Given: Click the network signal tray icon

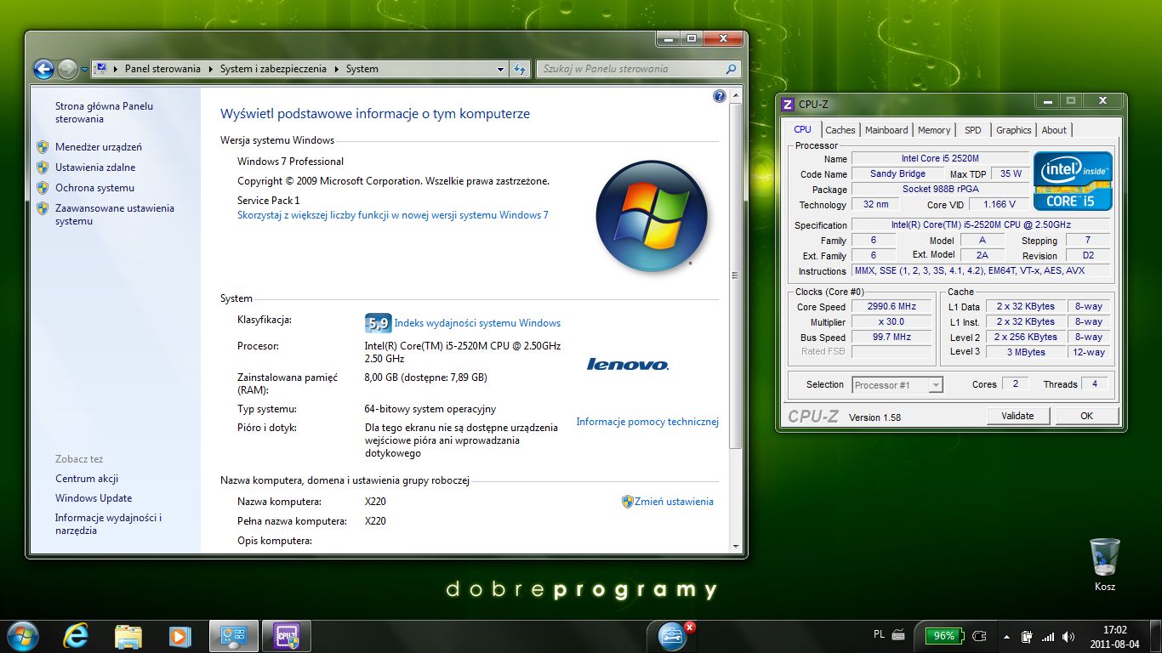Looking at the screenshot, I should click(1048, 636).
